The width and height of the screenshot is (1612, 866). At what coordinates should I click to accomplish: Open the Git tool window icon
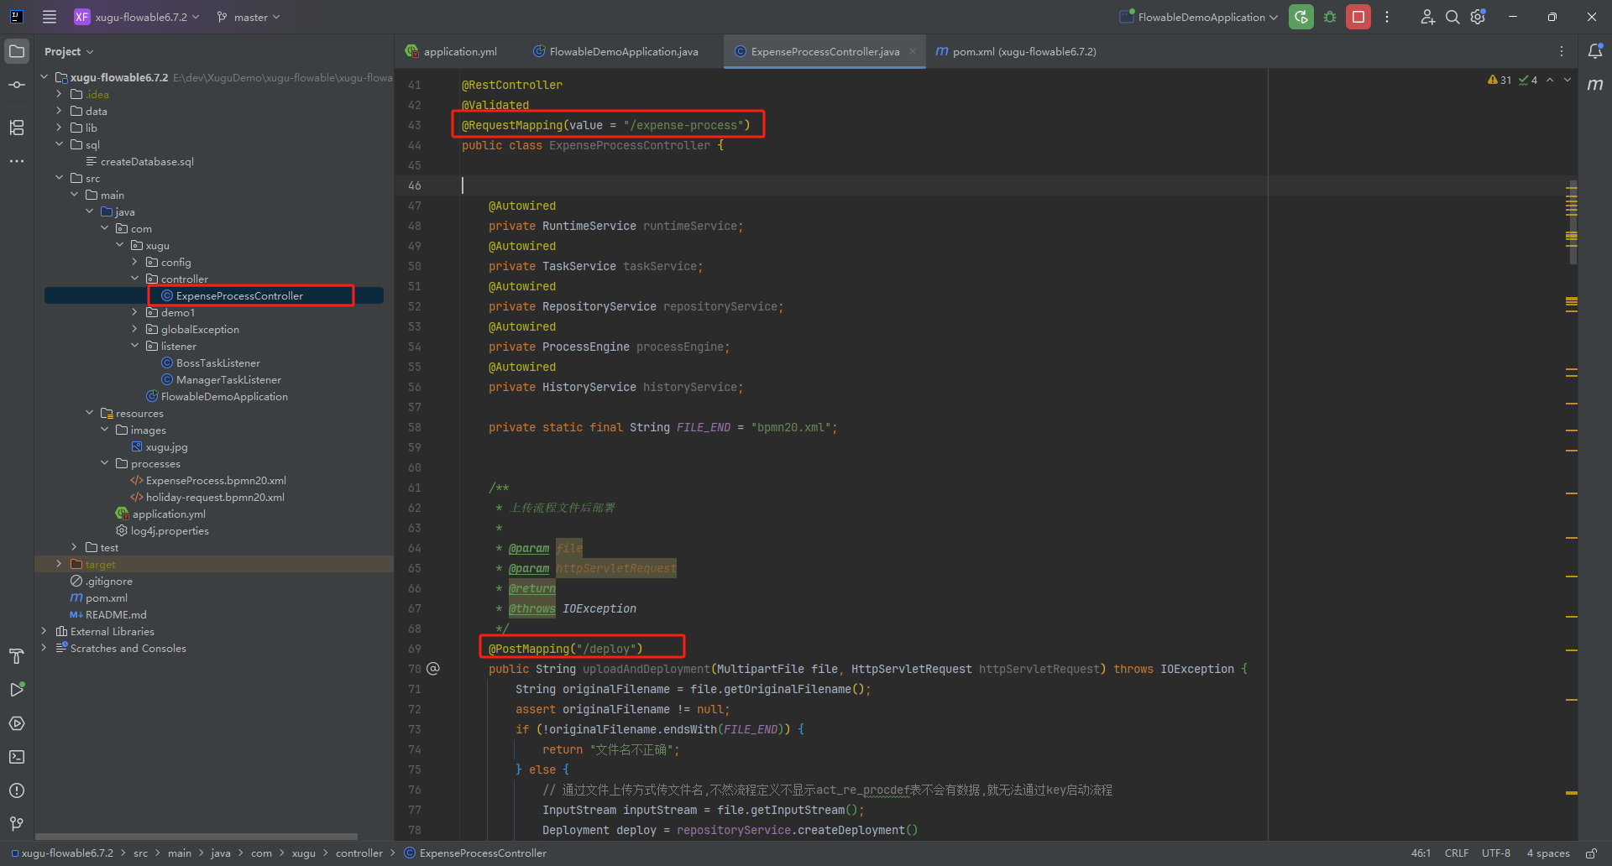pyautogui.click(x=17, y=824)
